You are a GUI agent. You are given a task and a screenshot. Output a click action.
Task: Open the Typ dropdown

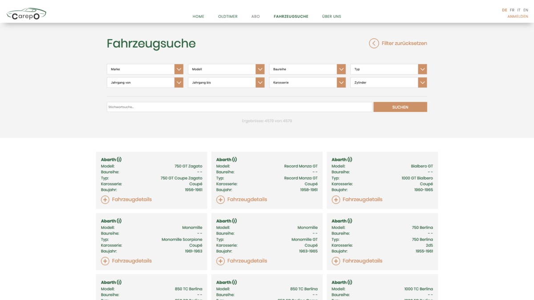pyautogui.click(x=388, y=69)
